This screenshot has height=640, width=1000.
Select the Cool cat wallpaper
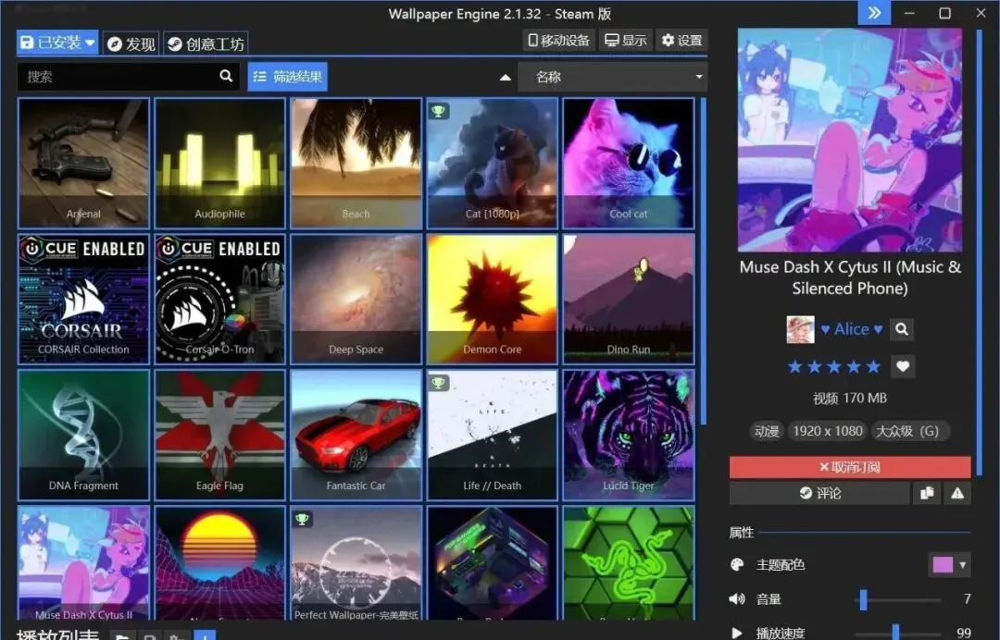(x=628, y=163)
